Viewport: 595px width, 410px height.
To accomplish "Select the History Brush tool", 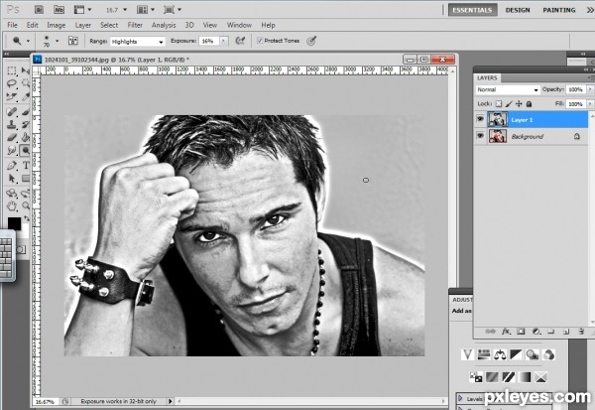I will 26,124.
